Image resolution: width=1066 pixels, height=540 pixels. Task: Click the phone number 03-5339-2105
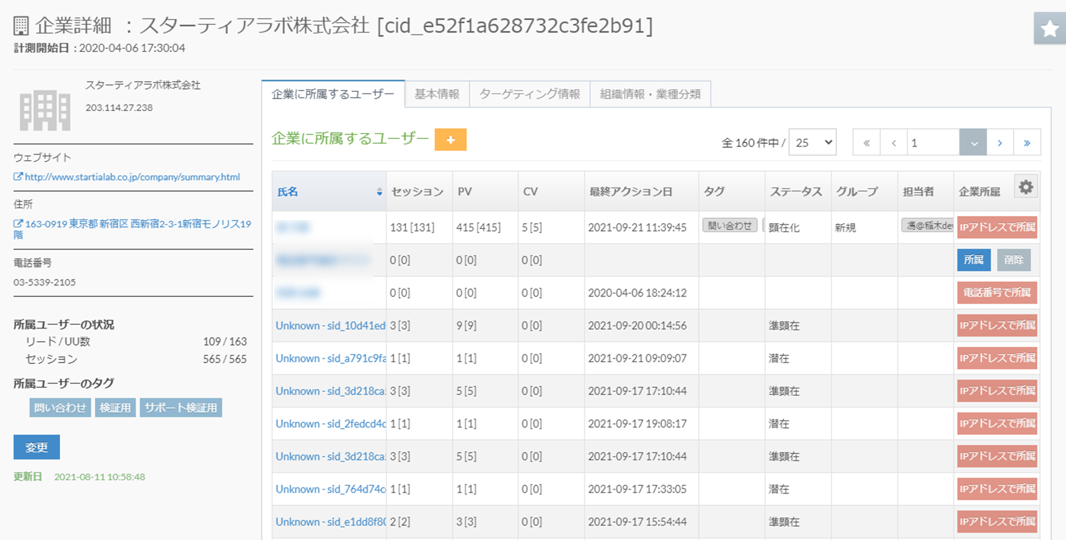click(x=44, y=282)
